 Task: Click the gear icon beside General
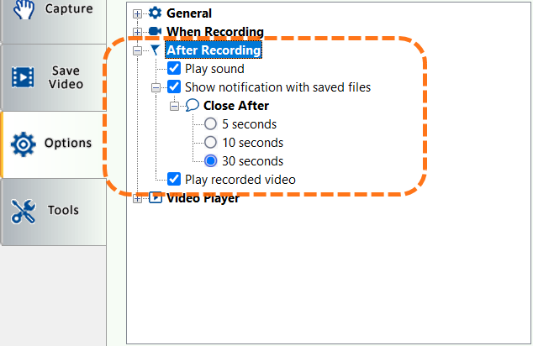coord(155,13)
